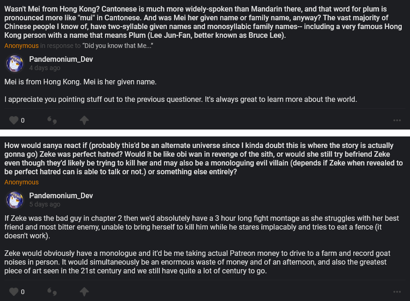The image size is (410, 301).
Task: Click Anonymous under the sanya and Zeke question
Action: click(21, 182)
